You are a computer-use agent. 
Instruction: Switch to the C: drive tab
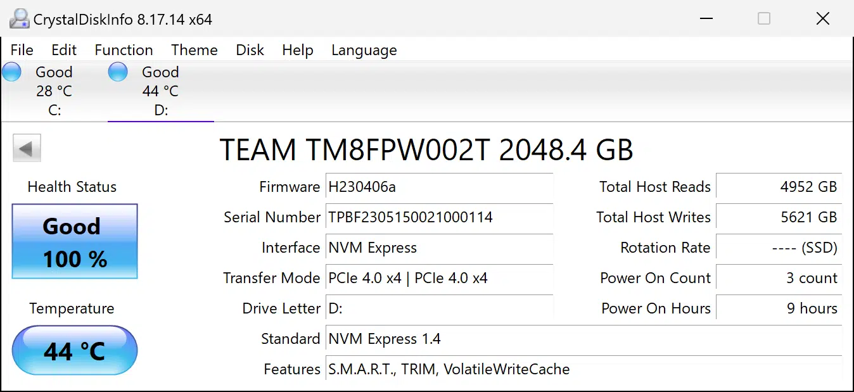pyautogui.click(x=54, y=91)
